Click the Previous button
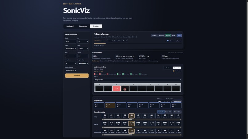 pos(161,36)
